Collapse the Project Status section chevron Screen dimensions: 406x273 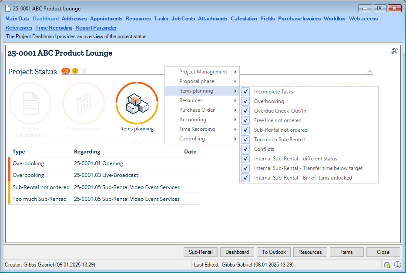pyautogui.click(x=369, y=72)
